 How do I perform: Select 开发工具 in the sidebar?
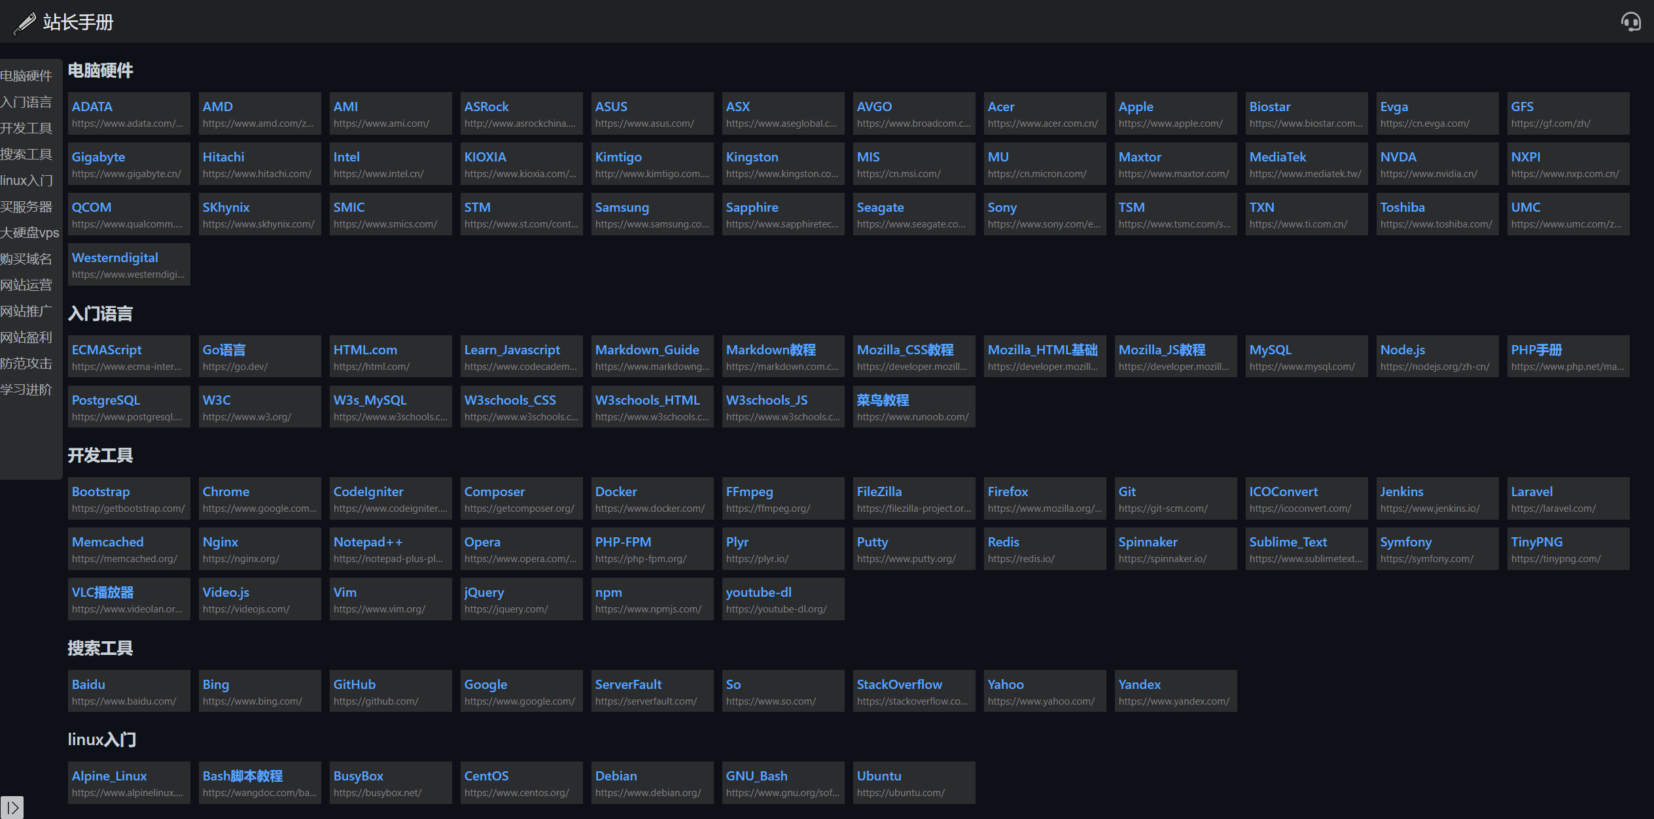click(x=26, y=128)
